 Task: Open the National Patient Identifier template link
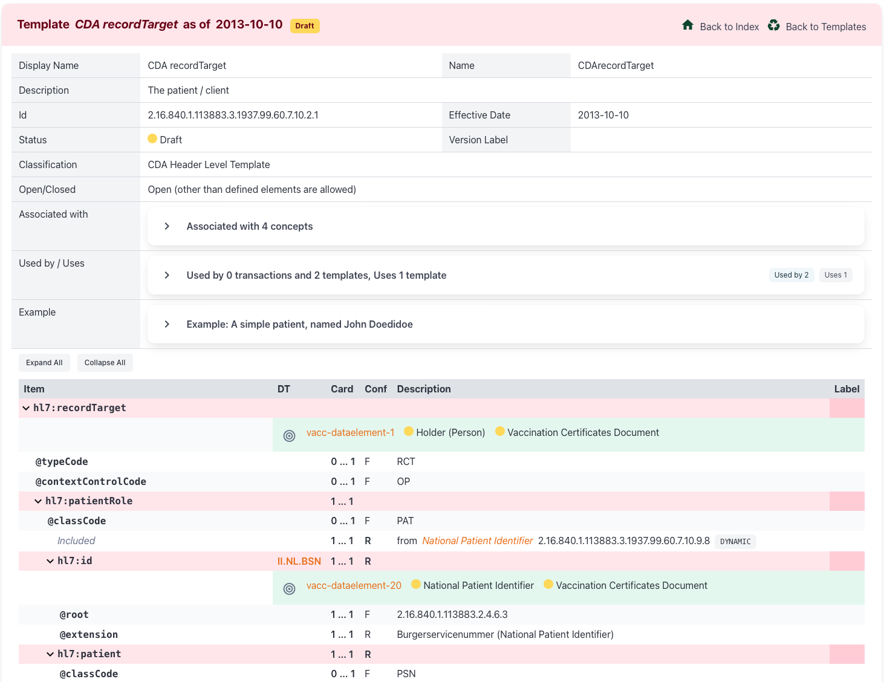(x=477, y=541)
